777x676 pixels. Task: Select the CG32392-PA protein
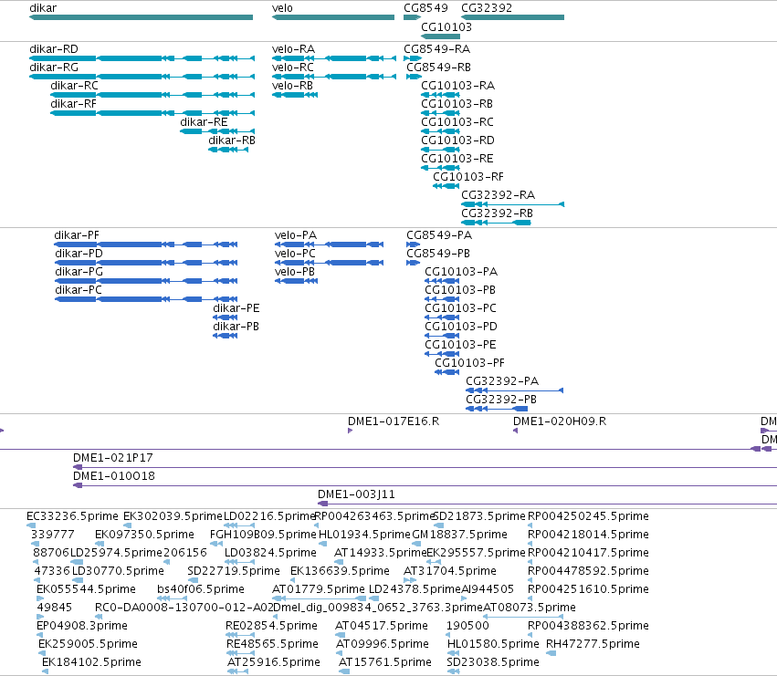(514, 390)
